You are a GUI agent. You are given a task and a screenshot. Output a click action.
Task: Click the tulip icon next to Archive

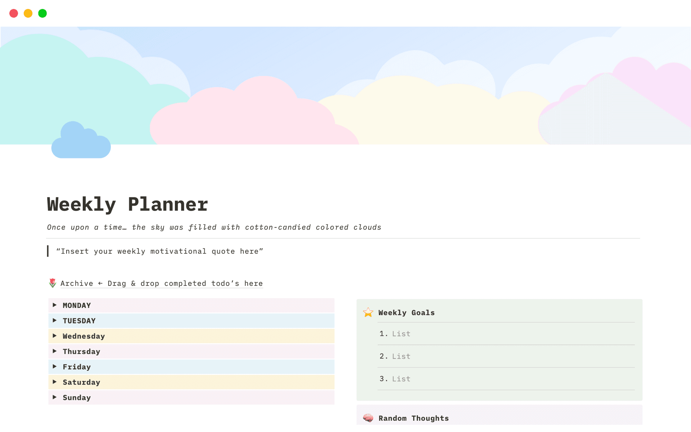[53, 283]
